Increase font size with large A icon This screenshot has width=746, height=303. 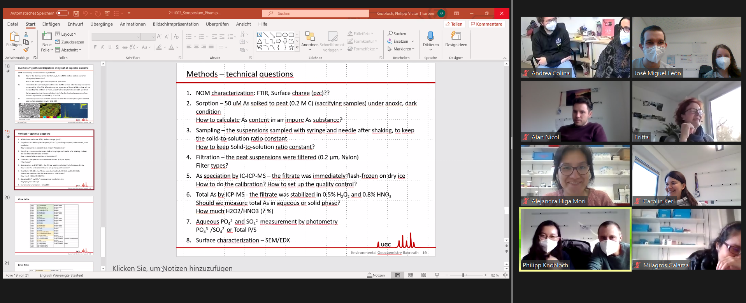(x=159, y=36)
